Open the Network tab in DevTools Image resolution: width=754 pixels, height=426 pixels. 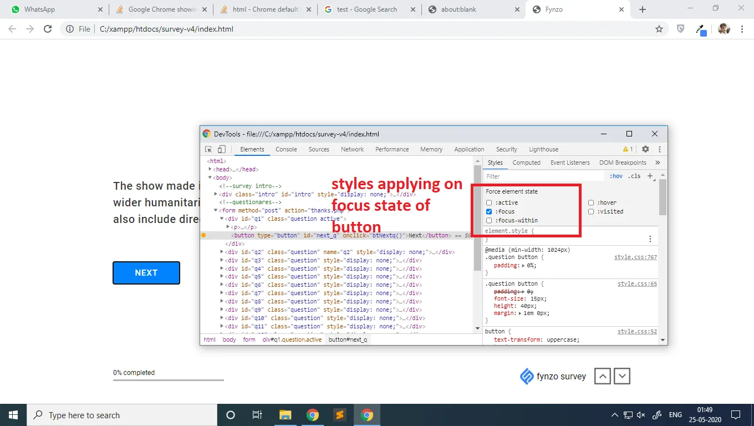point(353,149)
